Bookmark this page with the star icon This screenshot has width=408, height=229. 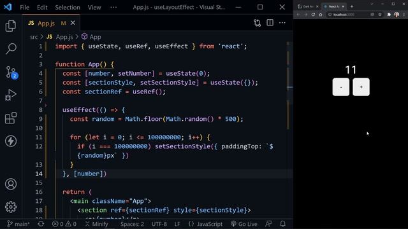(380, 15)
